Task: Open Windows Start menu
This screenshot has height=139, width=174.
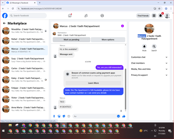Action: pos(3,131)
